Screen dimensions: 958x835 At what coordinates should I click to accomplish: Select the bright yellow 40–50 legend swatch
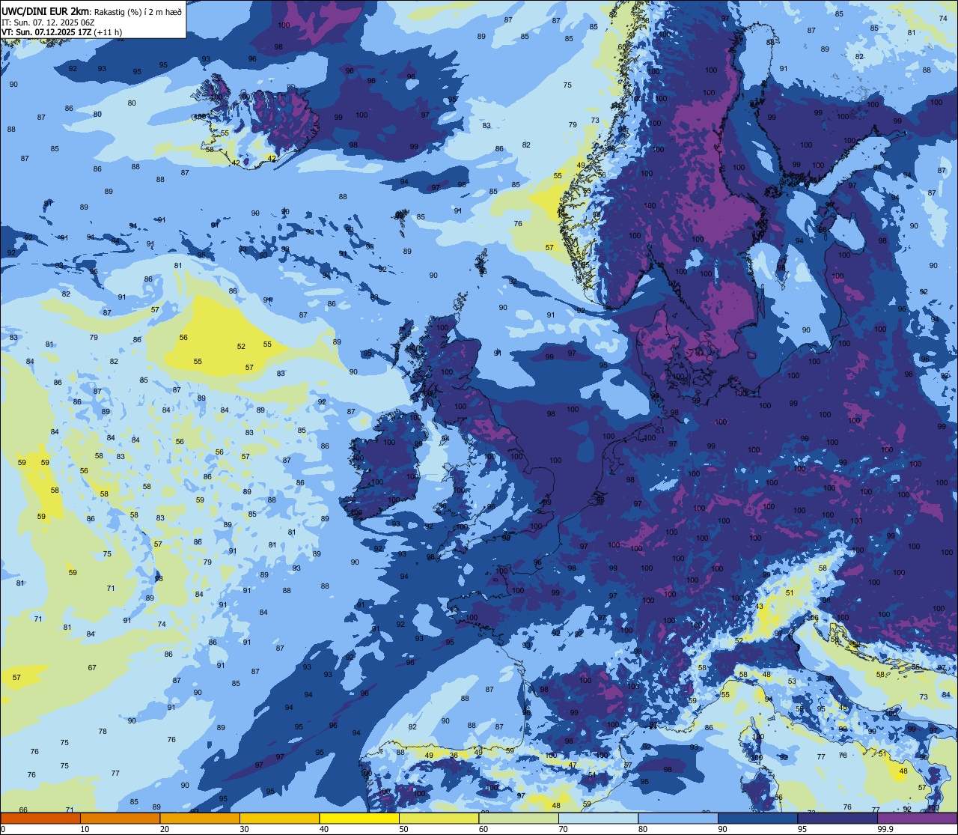[x=359, y=818]
